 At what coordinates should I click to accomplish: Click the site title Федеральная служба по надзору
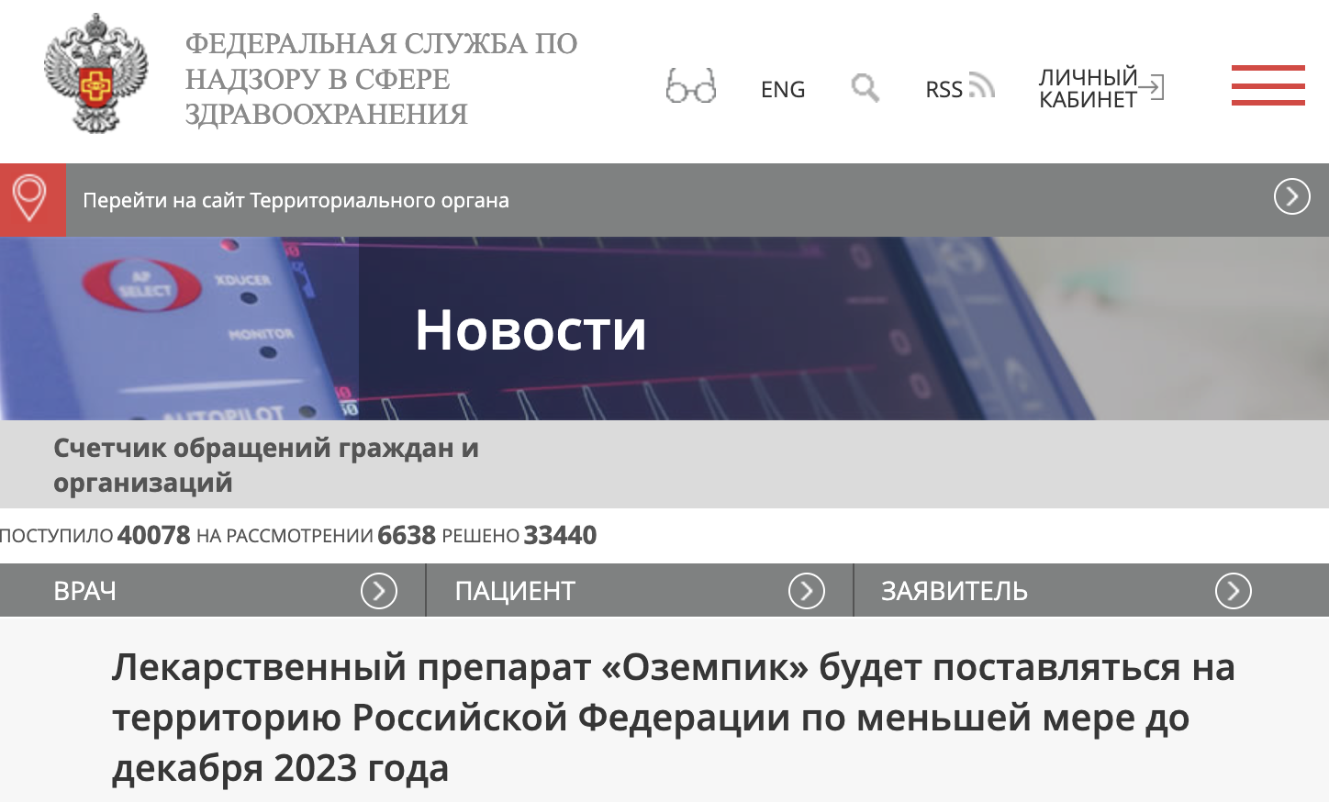(x=381, y=79)
